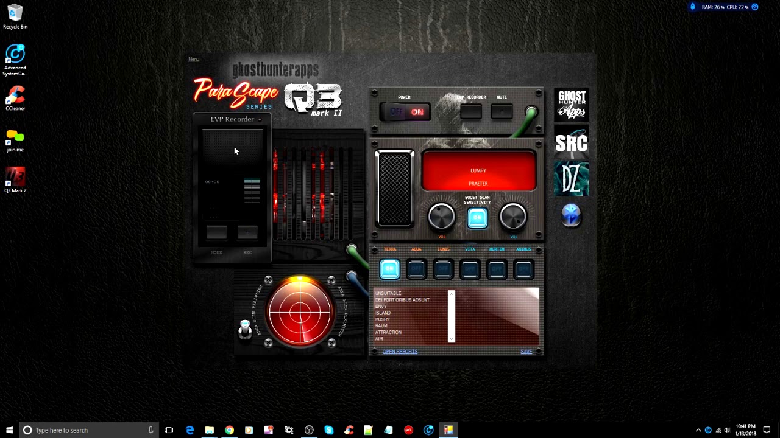Open the Windows Start menu
Image resolution: width=780 pixels, height=438 pixels.
click(9, 430)
